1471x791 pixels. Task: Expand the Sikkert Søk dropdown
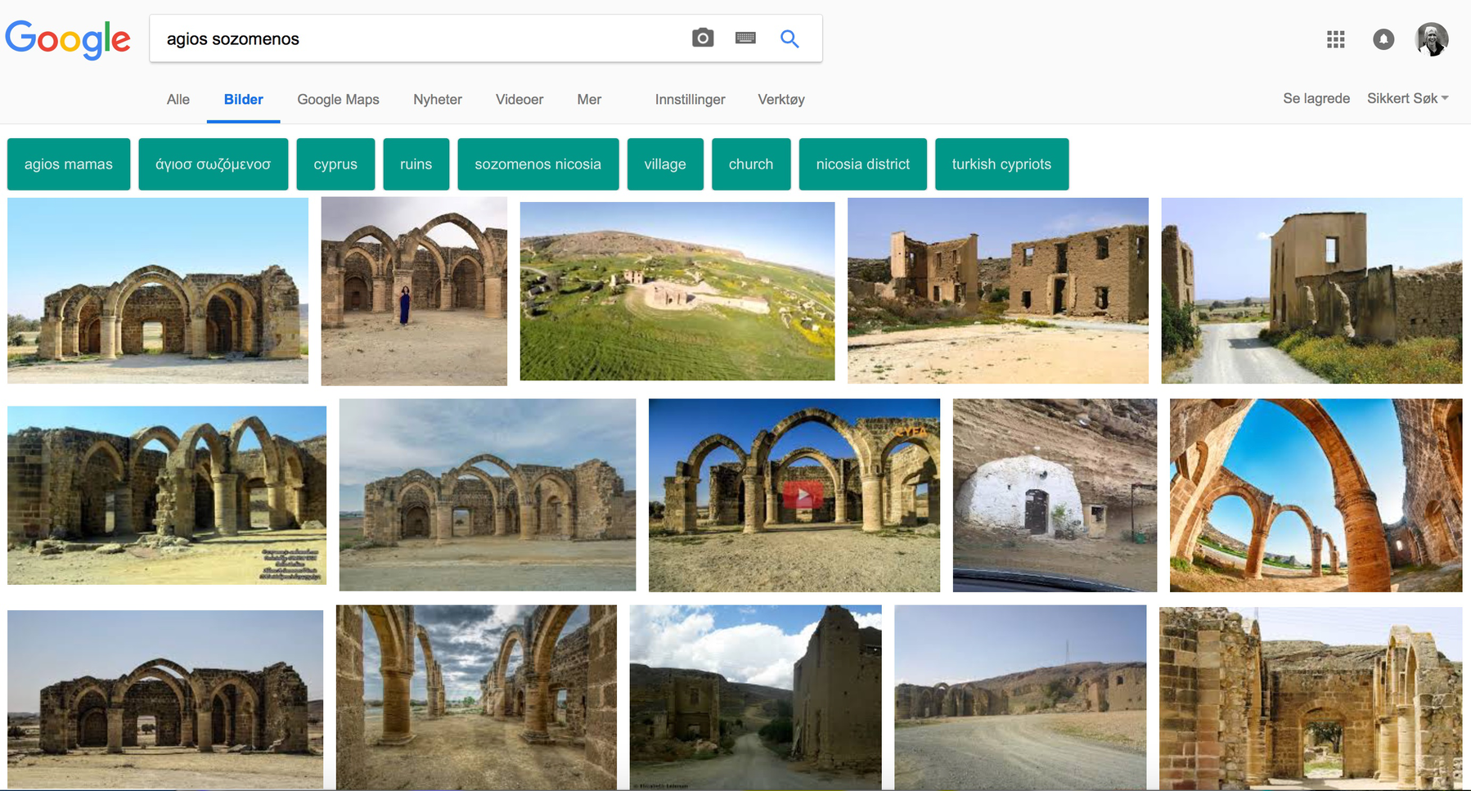click(1407, 98)
